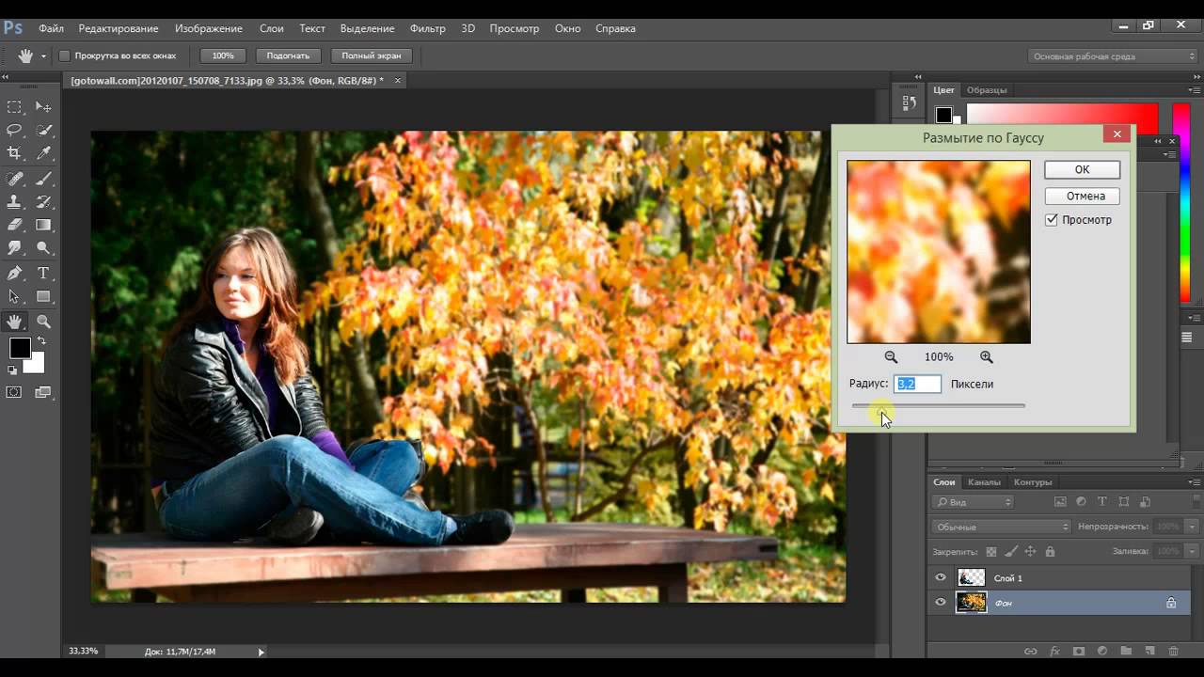
Task: Open the Основная рабочая среда workspace dropdown
Action: 1113,56
